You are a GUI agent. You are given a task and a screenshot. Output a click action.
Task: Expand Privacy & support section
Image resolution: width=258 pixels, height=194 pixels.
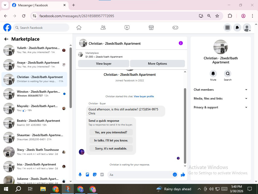click(x=220, y=107)
